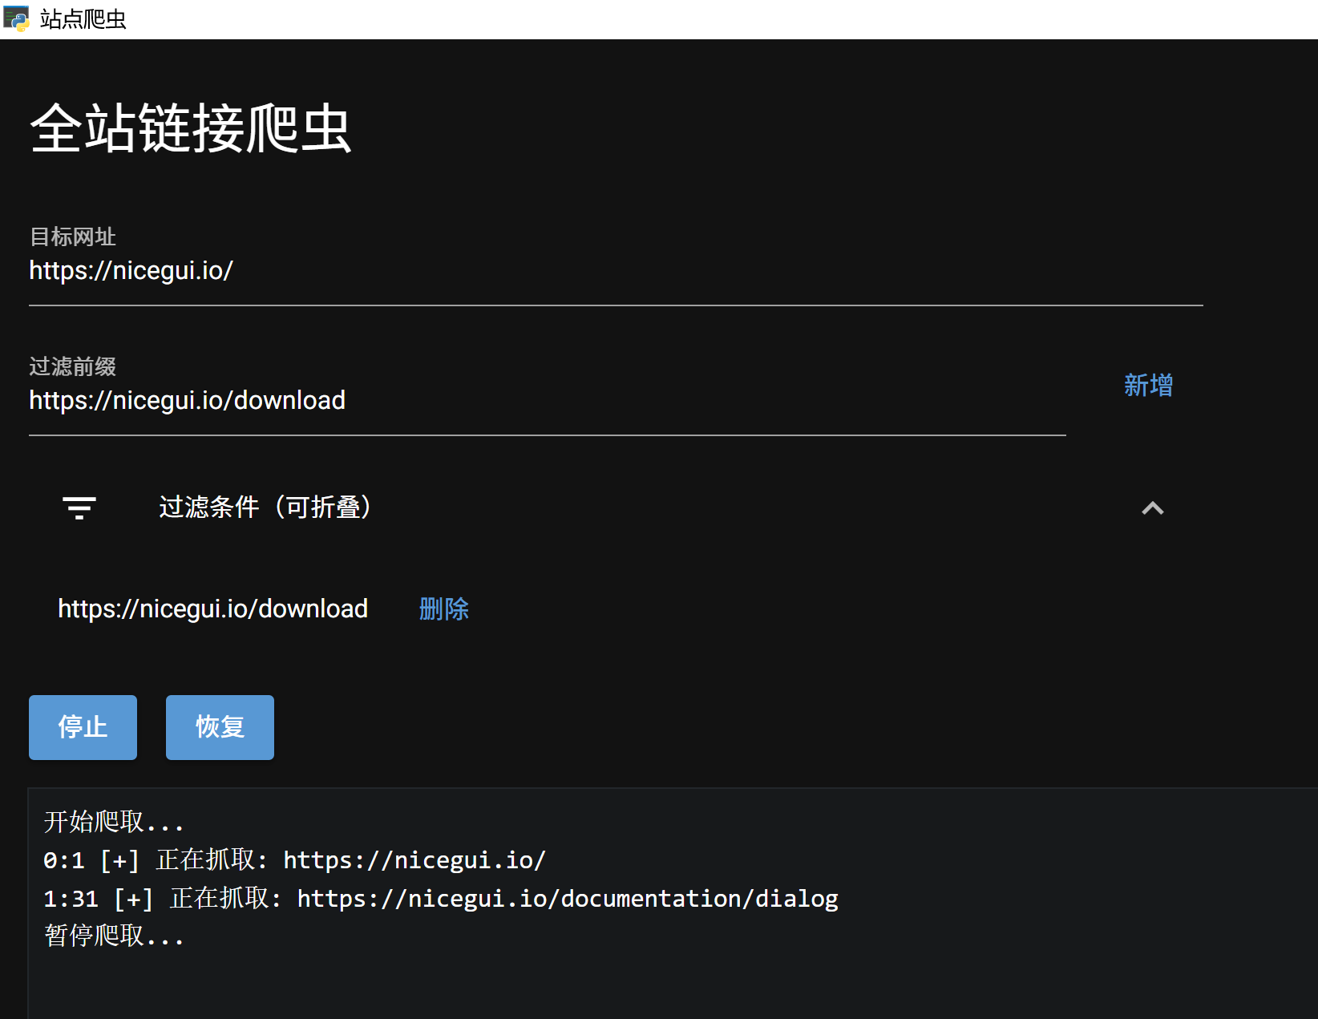Click log line fetching documentation/dialog
The height and width of the screenshot is (1019, 1318).
click(x=441, y=899)
